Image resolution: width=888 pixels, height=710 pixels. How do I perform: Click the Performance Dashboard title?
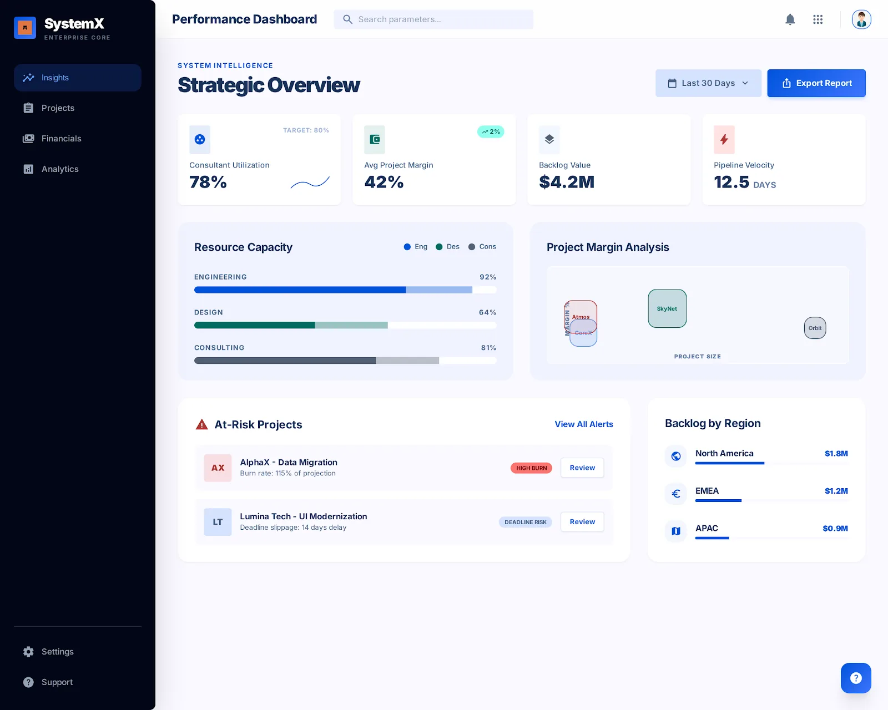[244, 19]
